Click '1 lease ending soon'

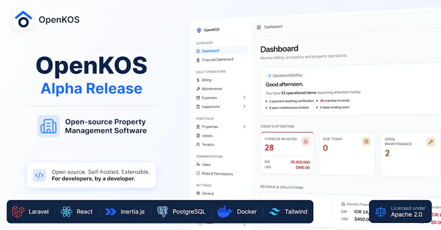coord(335,107)
